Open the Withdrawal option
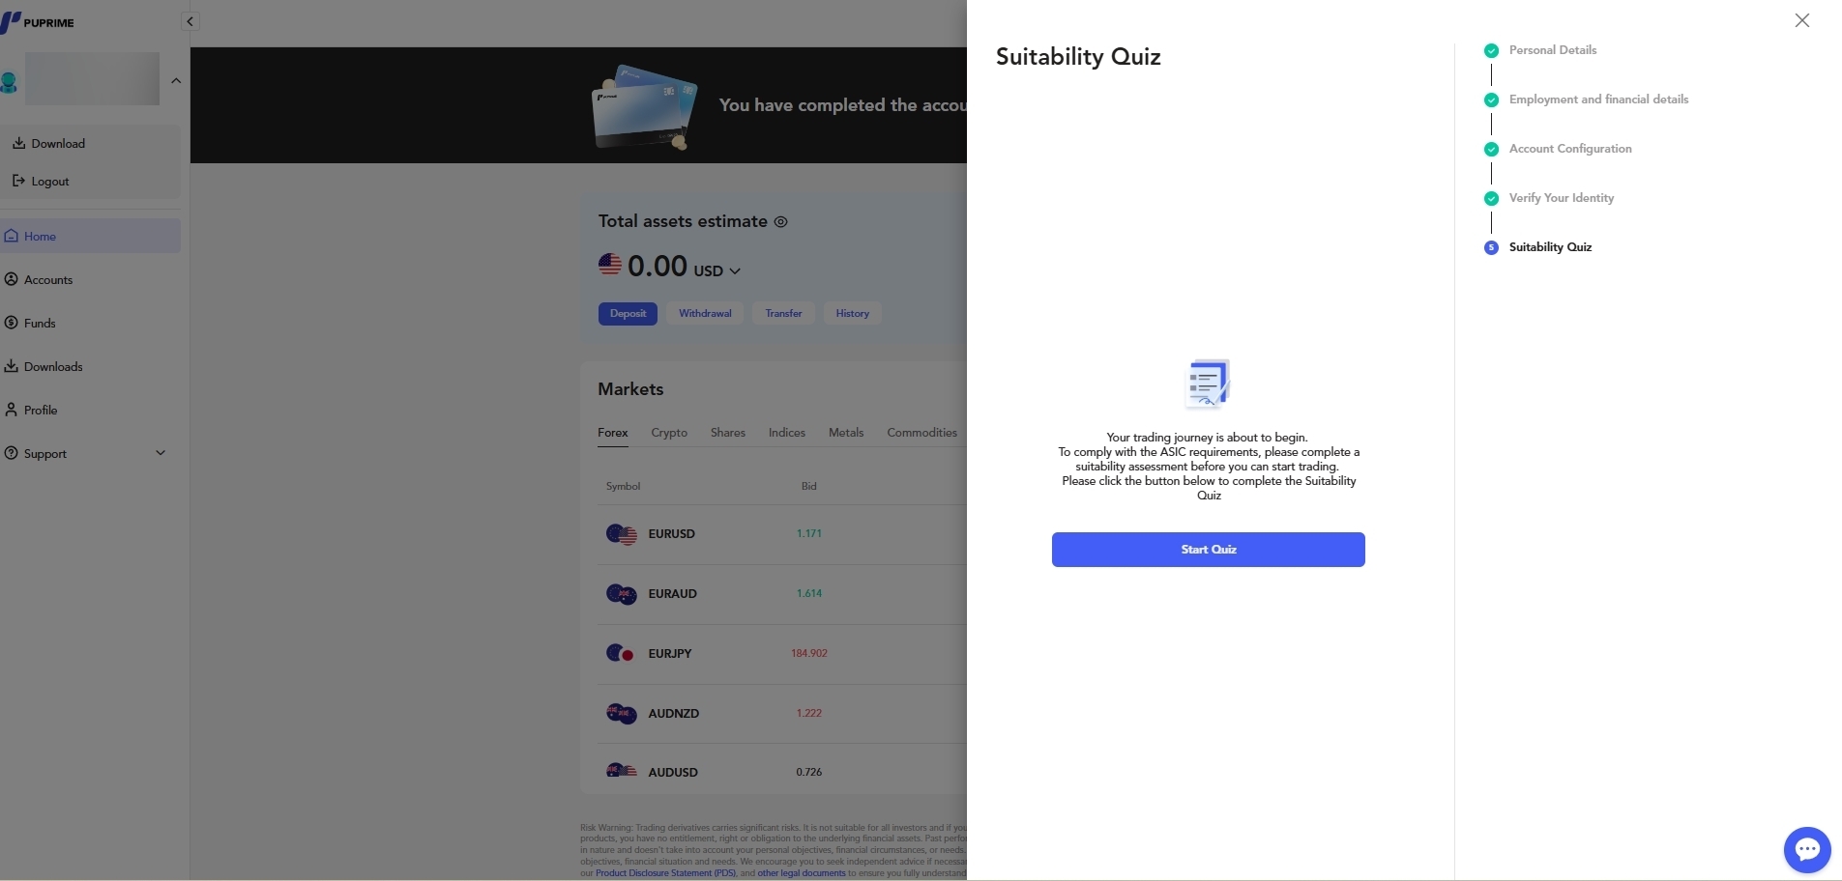1842x881 pixels. 705,314
